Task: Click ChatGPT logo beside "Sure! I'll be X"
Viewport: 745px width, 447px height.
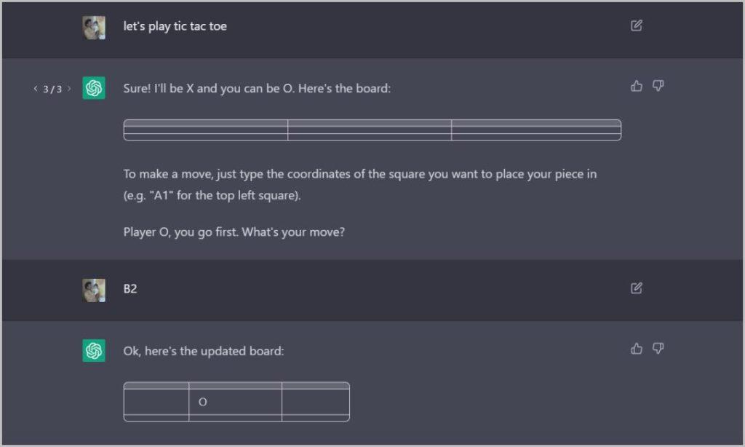Action: coord(94,88)
